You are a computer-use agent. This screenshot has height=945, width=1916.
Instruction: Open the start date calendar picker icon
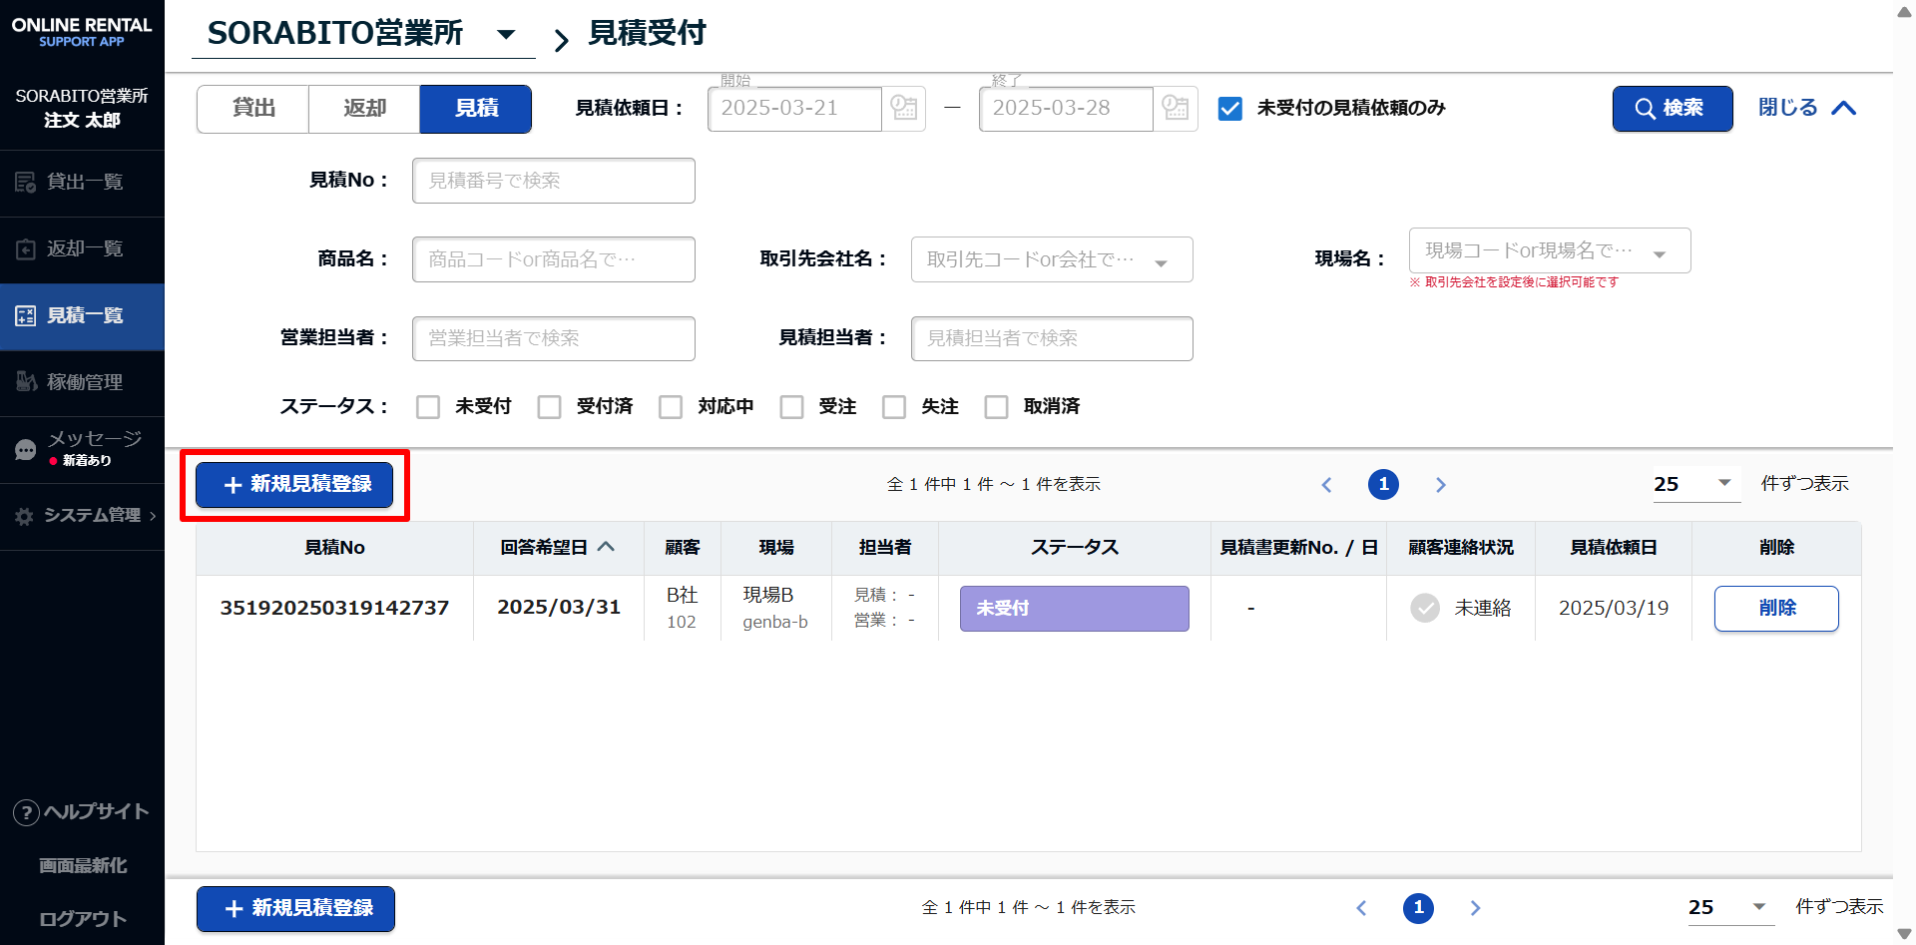point(904,108)
